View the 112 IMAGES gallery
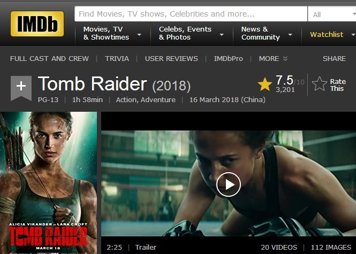The height and width of the screenshot is (254, 356). point(331,247)
